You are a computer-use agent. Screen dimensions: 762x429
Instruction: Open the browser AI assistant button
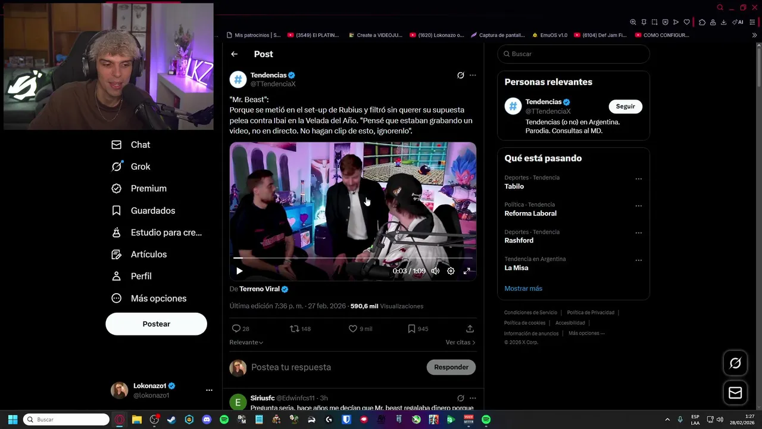tap(738, 22)
